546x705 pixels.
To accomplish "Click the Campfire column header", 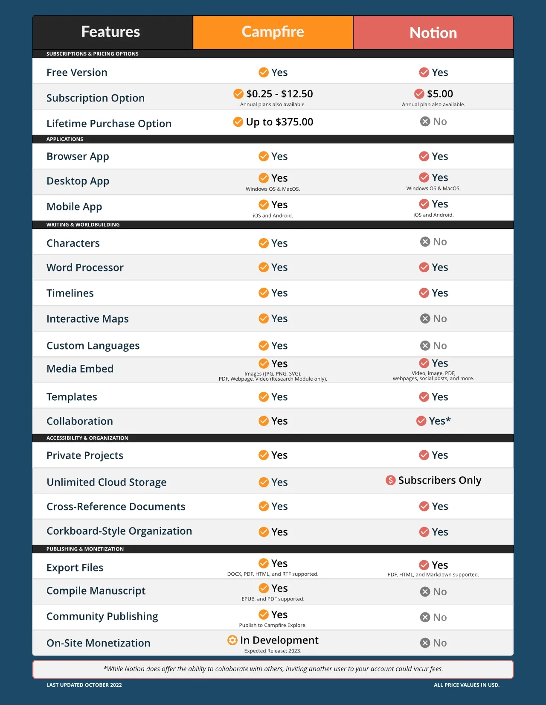I will pyautogui.click(x=273, y=32).
